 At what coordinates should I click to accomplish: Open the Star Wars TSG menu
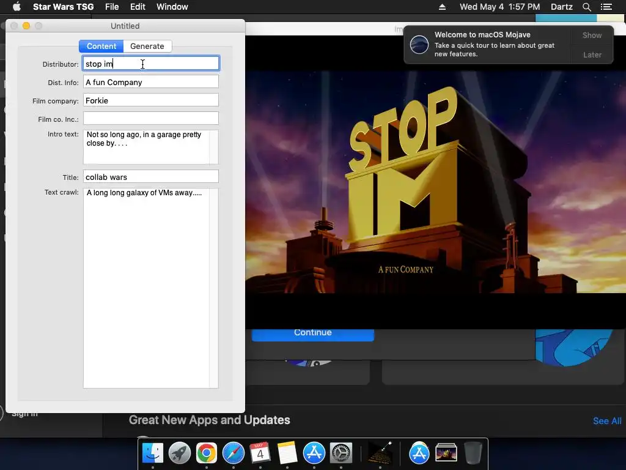[x=63, y=7]
